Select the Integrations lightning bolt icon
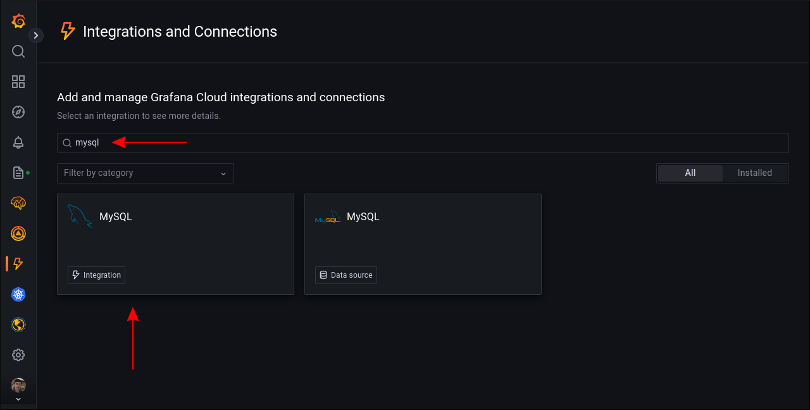This screenshot has height=410, width=810. (18, 264)
